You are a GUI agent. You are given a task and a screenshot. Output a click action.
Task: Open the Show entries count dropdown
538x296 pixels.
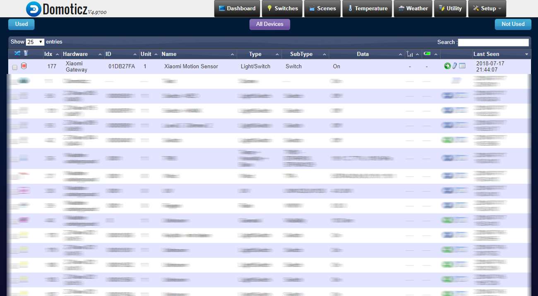pos(35,42)
